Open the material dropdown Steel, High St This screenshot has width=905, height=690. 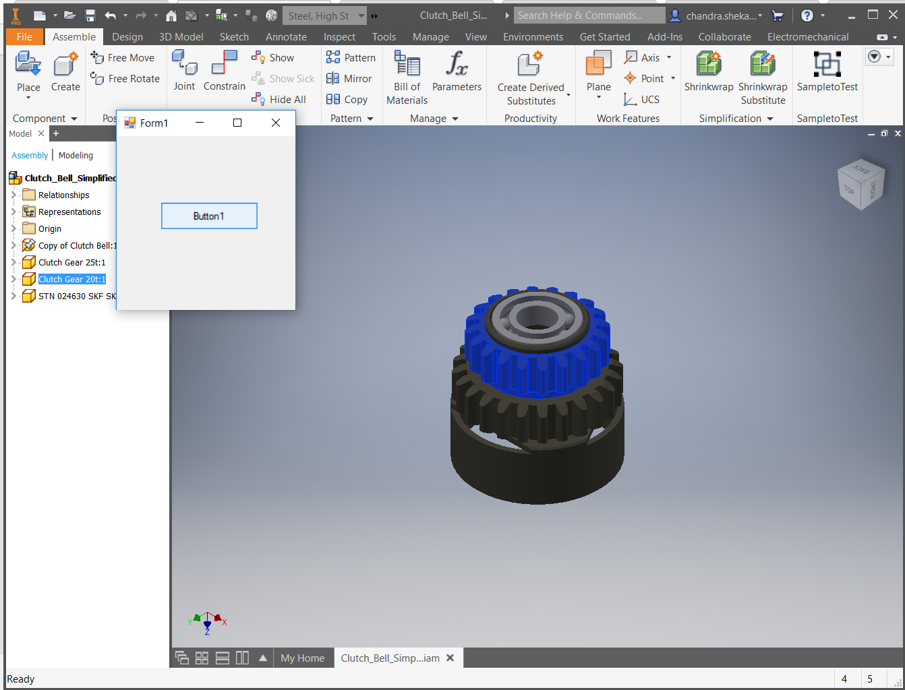pos(361,15)
